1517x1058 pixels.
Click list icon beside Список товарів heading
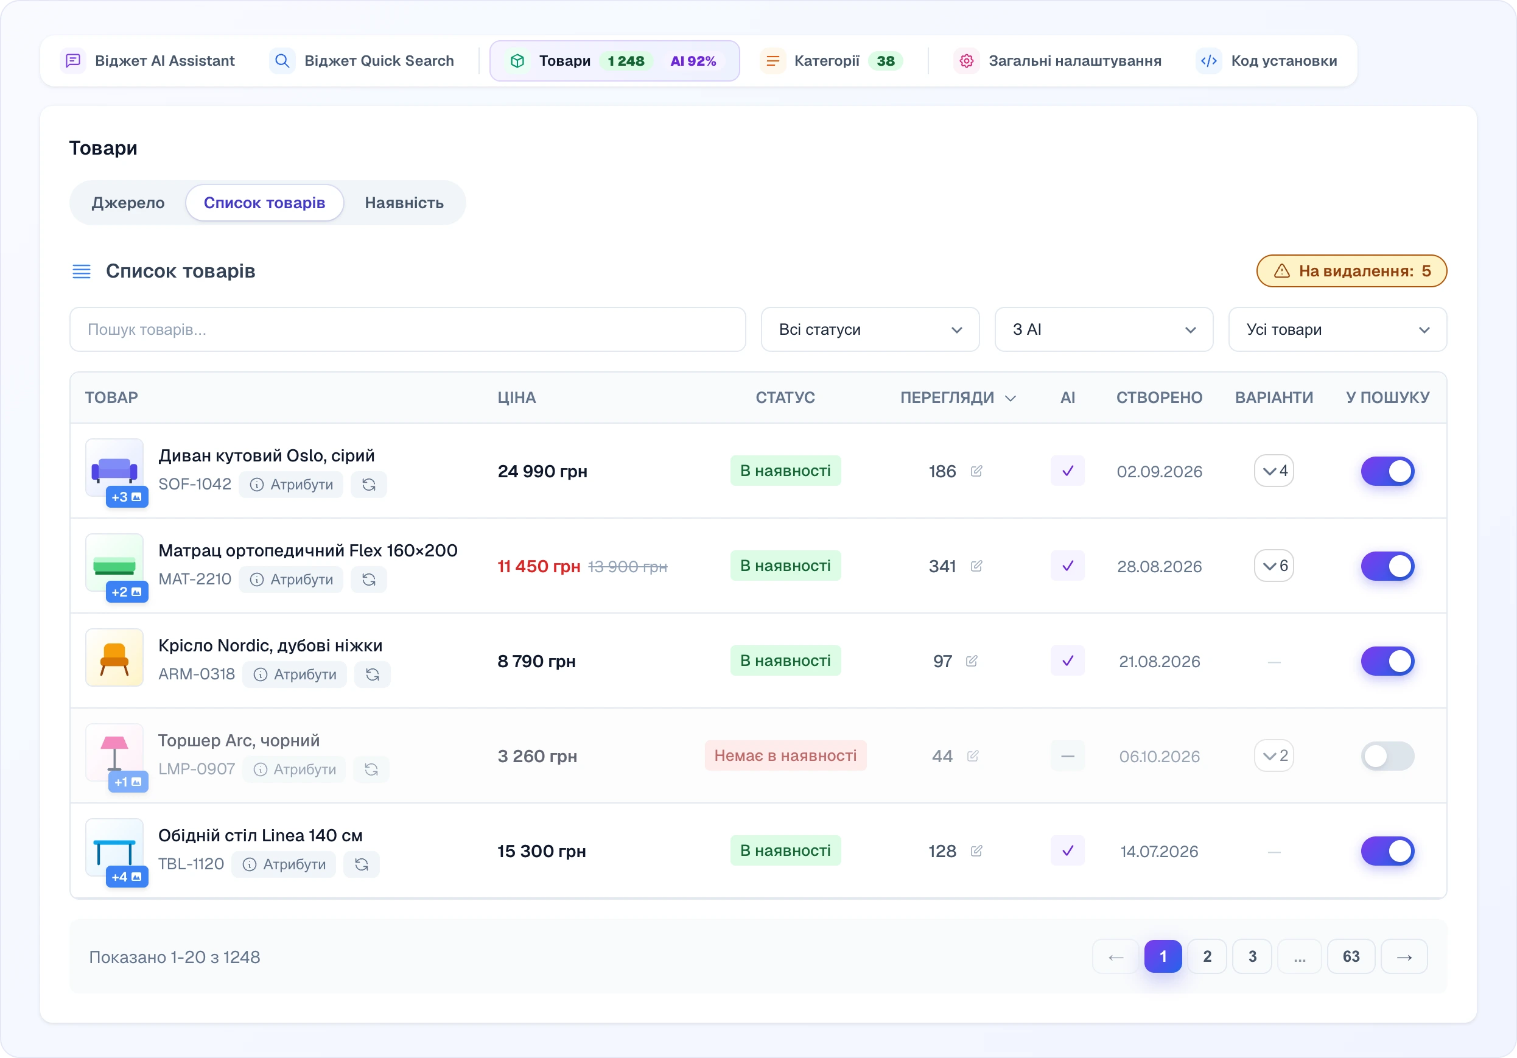[82, 271]
